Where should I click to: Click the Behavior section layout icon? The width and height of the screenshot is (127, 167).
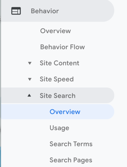coord(16,11)
